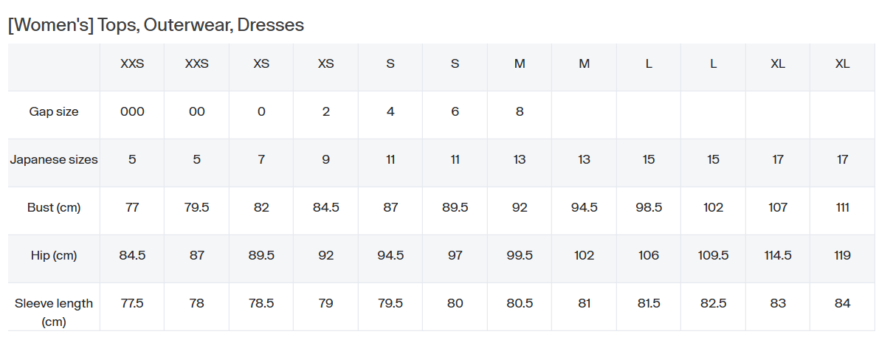Image resolution: width=893 pixels, height=354 pixels.
Task: Select Japanese size 9 cell
Action: pos(325,159)
